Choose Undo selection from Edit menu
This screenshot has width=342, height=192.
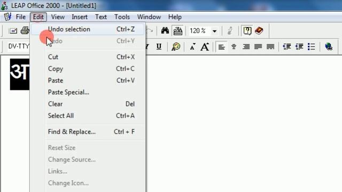coord(88,29)
